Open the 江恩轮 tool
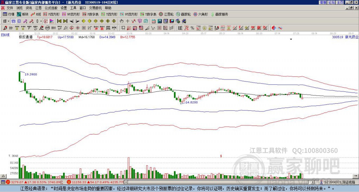 (x=166, y=14)
